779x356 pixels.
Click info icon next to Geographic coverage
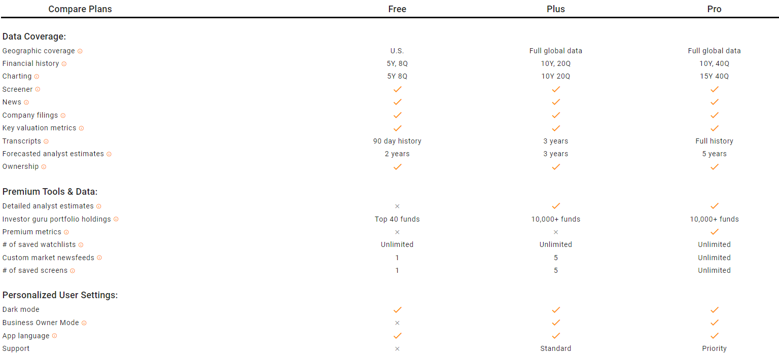[80, 51]
